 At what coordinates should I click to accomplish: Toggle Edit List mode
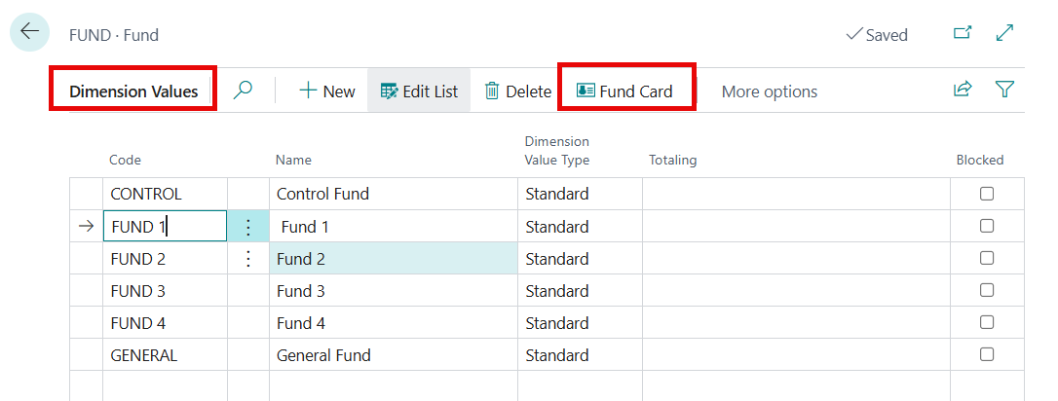click(x=419, y=91)
